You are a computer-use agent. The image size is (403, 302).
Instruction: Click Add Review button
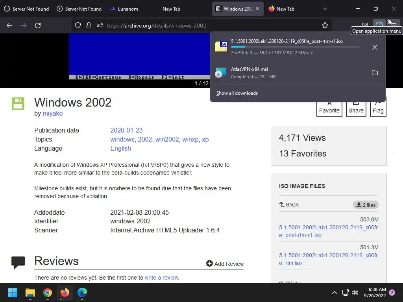225,264
